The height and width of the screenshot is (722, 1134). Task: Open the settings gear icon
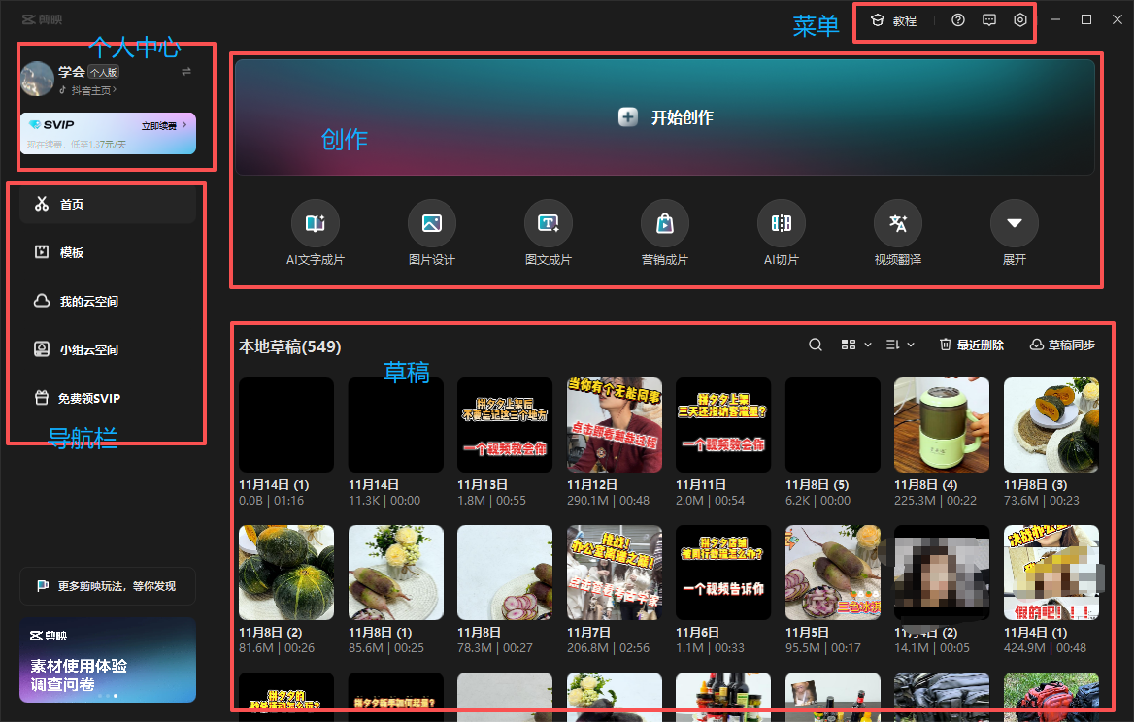[x=1019, y=19]
